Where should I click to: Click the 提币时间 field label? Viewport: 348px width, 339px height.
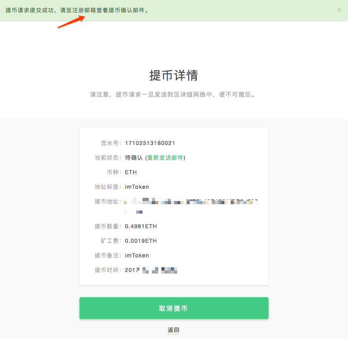(107, 270)
